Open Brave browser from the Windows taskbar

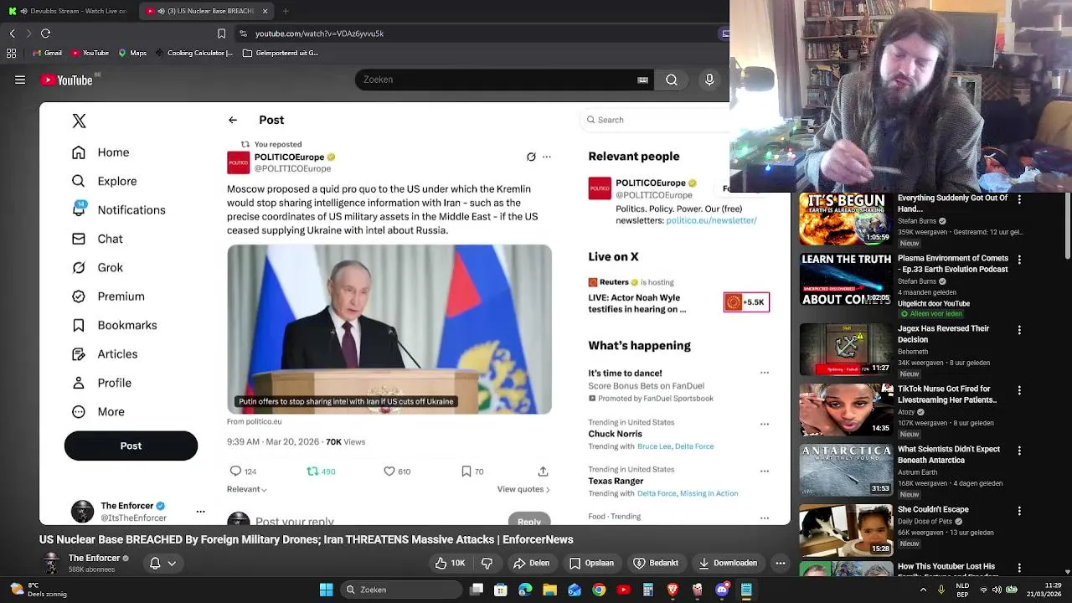pyautogui.click(x=673, y=590)
